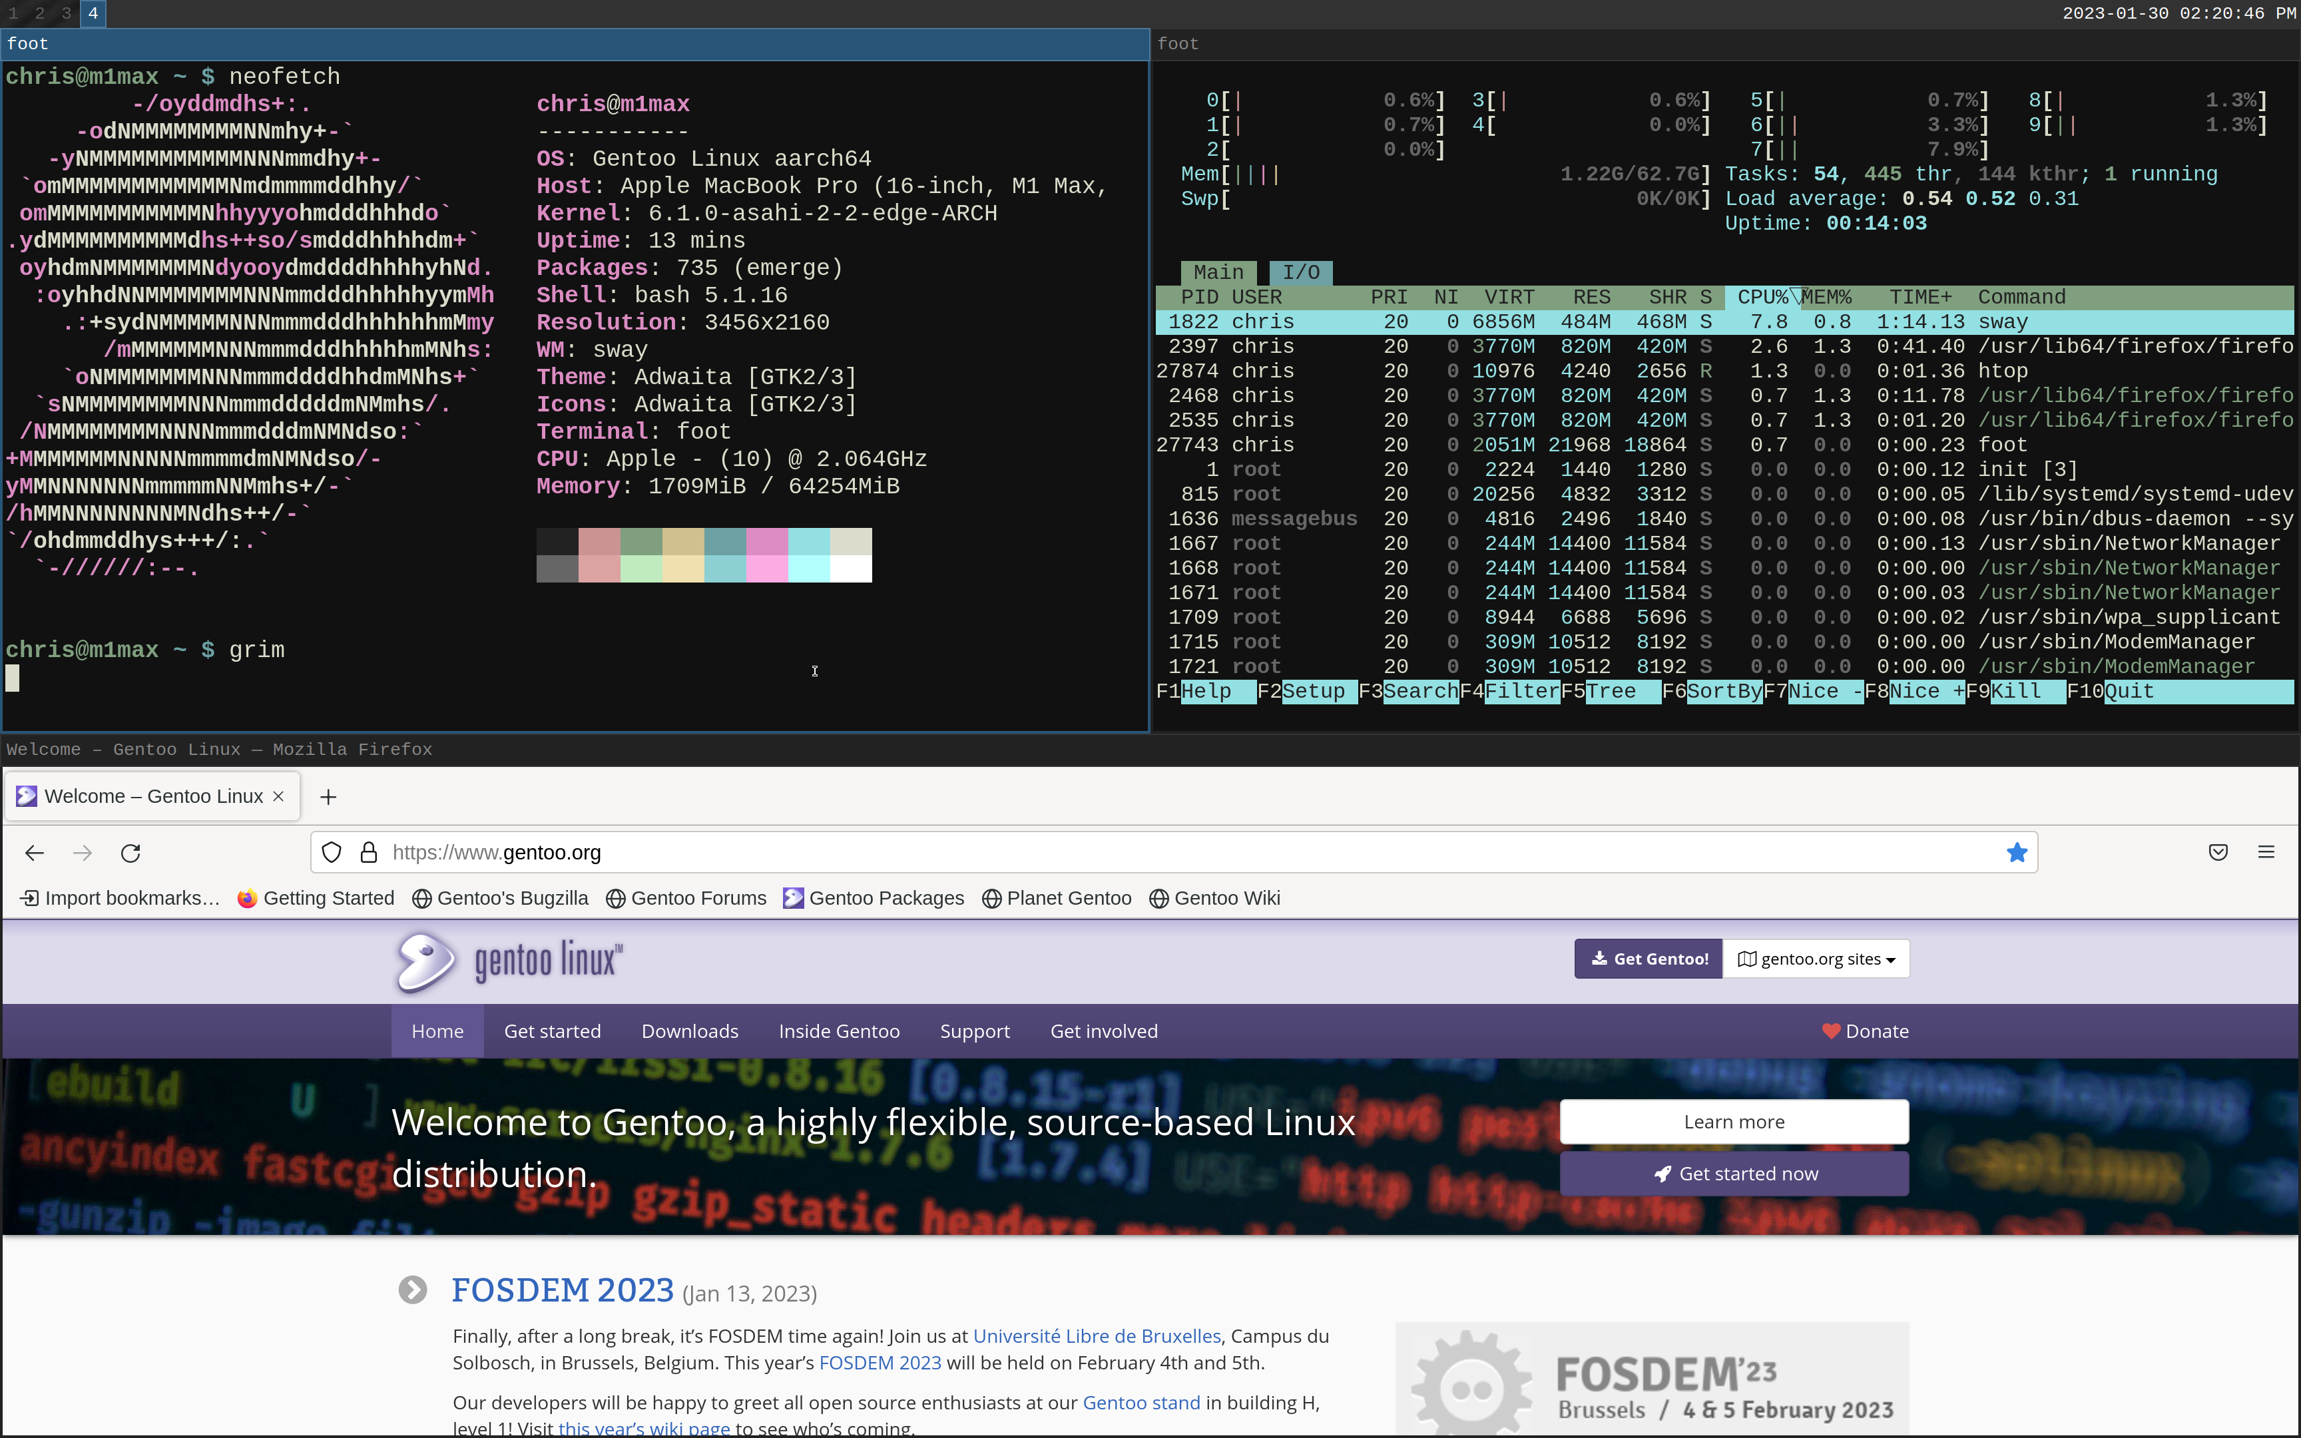Click the bookmark star in the address bar
Screen dimensions: 2301x1438
pyautogui.click(x=2017, y=853)
